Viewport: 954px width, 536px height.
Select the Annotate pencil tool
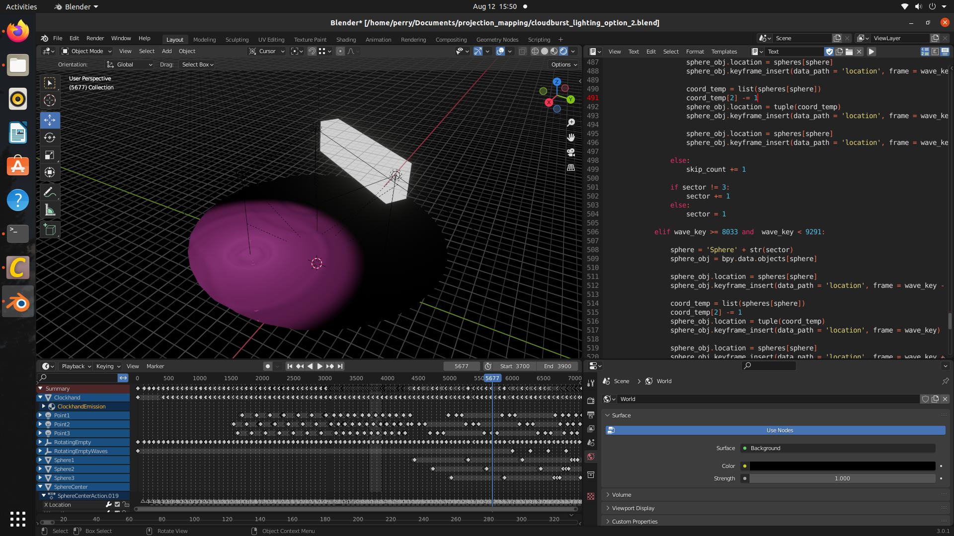click(50, 193)
